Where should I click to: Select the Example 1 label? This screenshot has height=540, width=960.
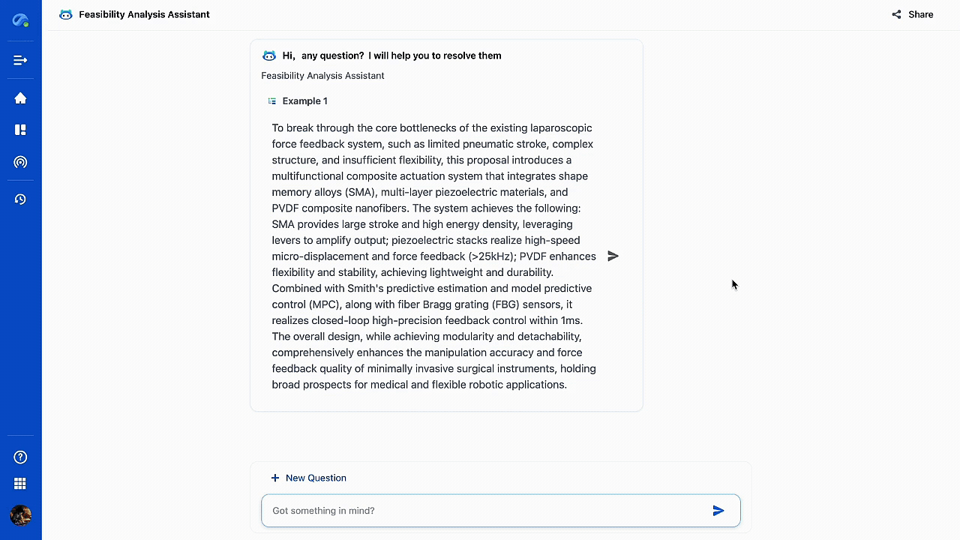click(304, 101)
